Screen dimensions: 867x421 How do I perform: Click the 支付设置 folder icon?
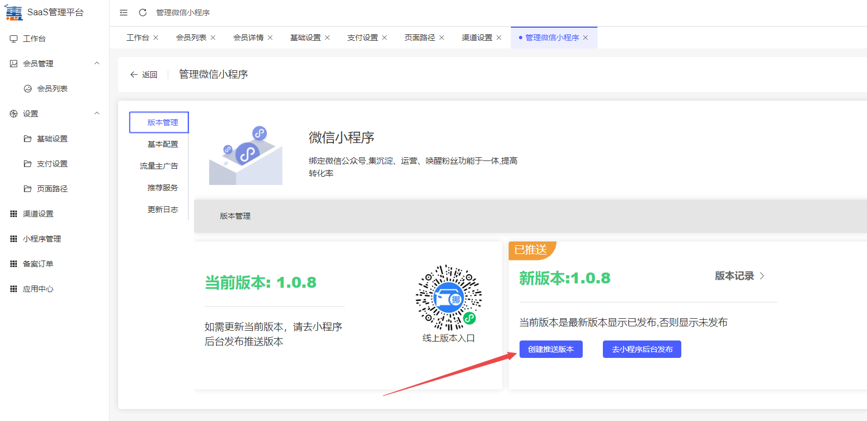point(28,164)
